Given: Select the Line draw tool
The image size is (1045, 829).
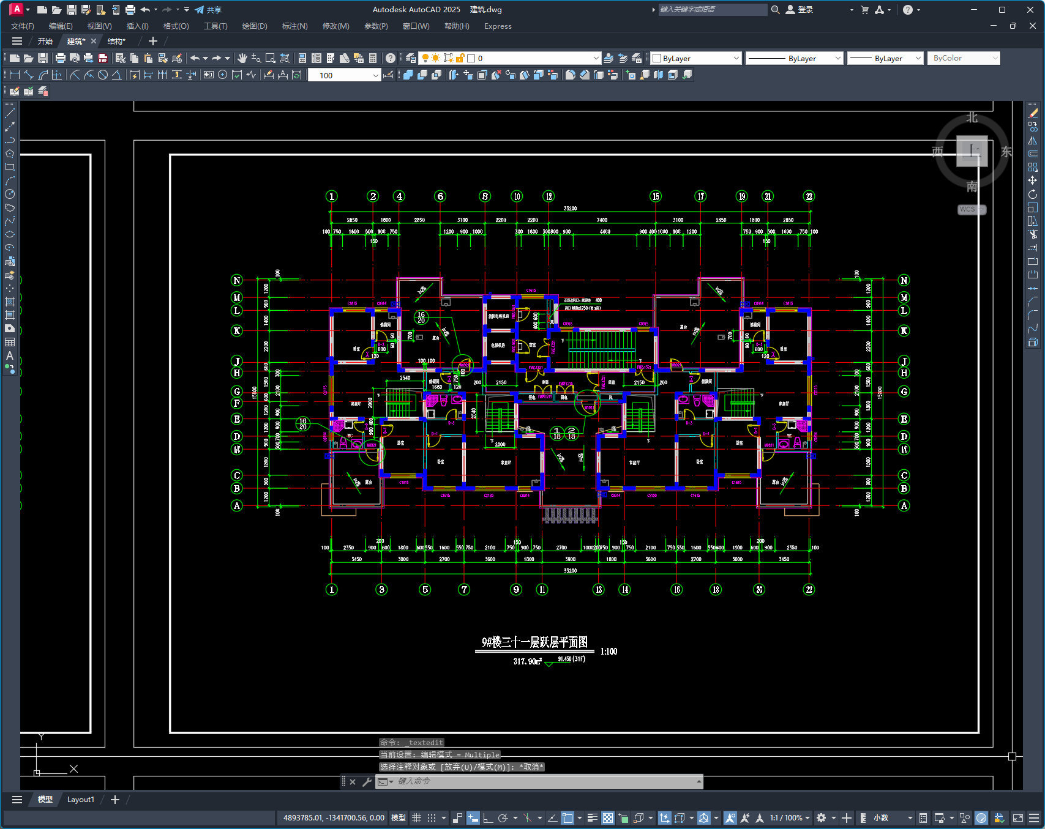Looking at the screenshot, I should click(10, 113).
